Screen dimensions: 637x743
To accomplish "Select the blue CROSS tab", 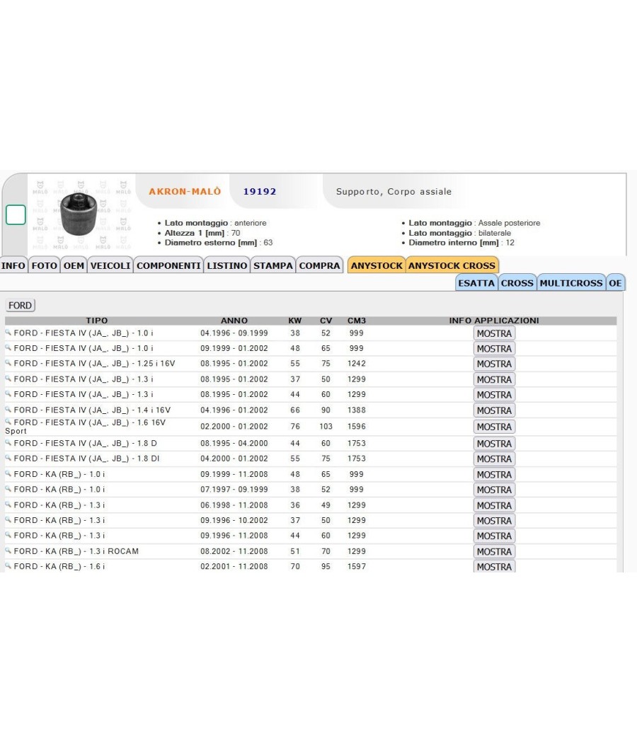I will click(517, 283).
